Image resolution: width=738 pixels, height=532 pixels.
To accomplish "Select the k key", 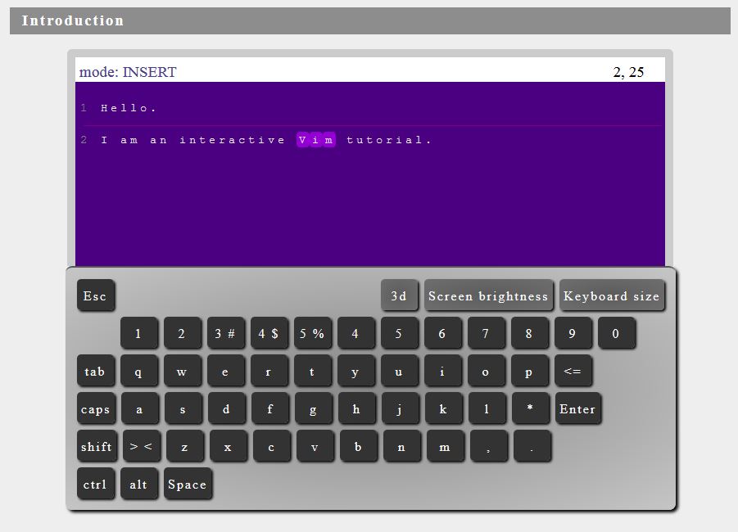I will pyautogui.click(x=443, y=408).
